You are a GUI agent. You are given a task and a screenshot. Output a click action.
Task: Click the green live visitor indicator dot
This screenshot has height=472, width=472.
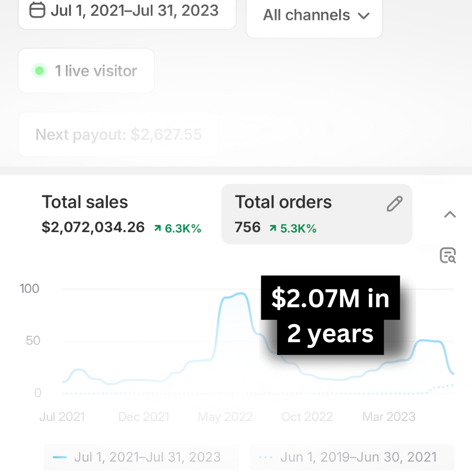click(x=39, y=71)
